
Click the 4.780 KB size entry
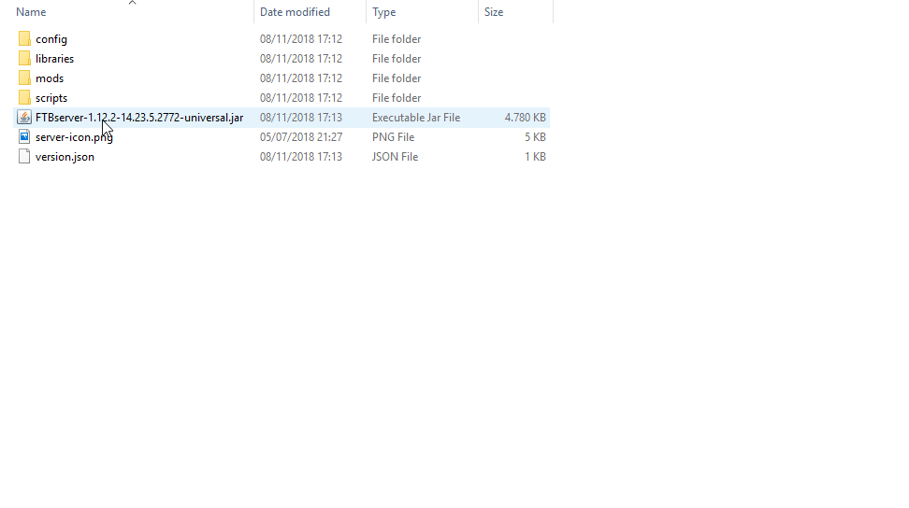coord(525,118)
